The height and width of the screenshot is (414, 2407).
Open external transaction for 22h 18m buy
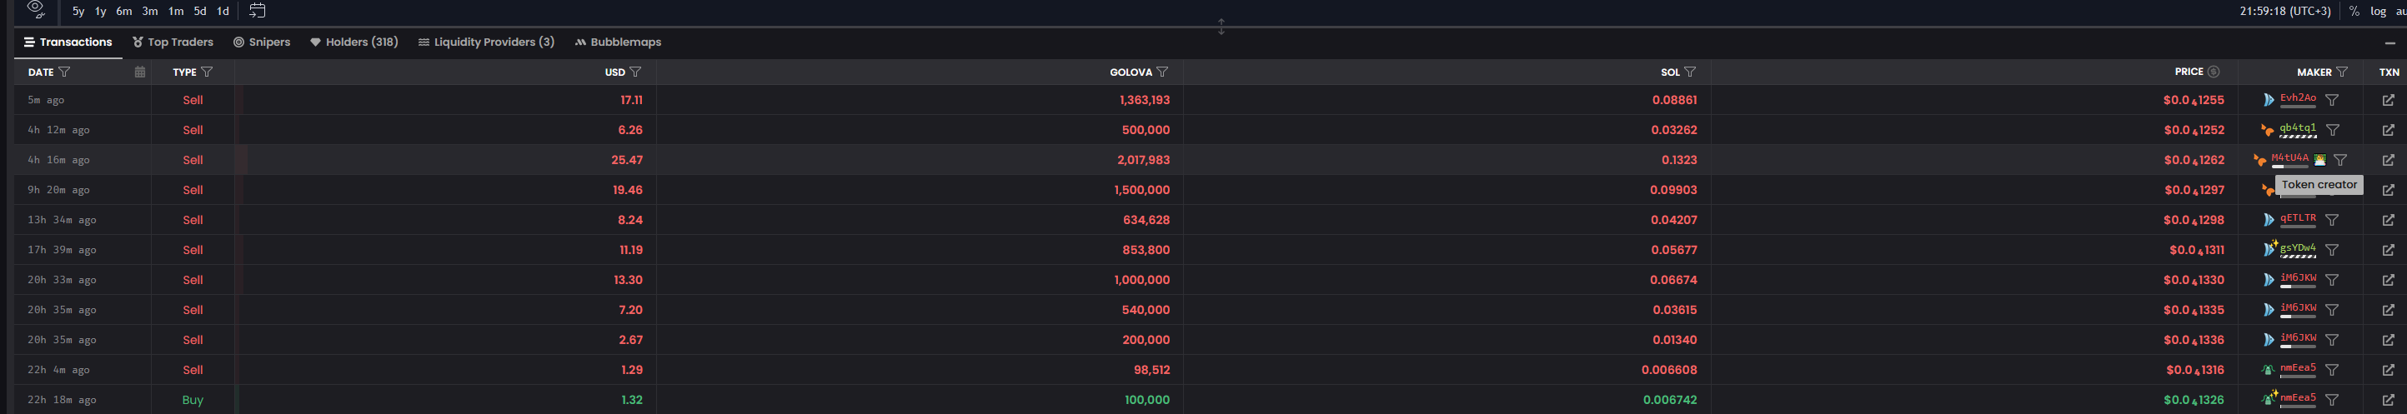[2387, 400]
